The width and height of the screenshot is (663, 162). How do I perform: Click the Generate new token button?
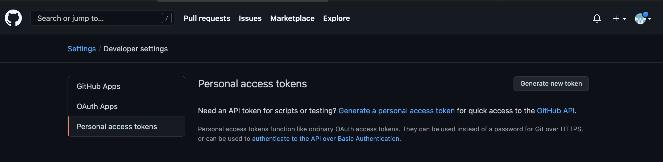coord(551,84)
